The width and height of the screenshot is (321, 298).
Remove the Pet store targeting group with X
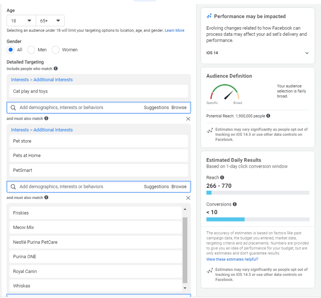point(188,119)
